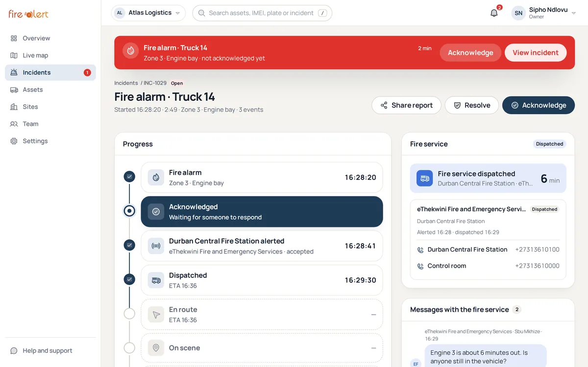This screenshot has width=588, height=367.
Task: Open the Sites section
Action: [x=50, y=107]
